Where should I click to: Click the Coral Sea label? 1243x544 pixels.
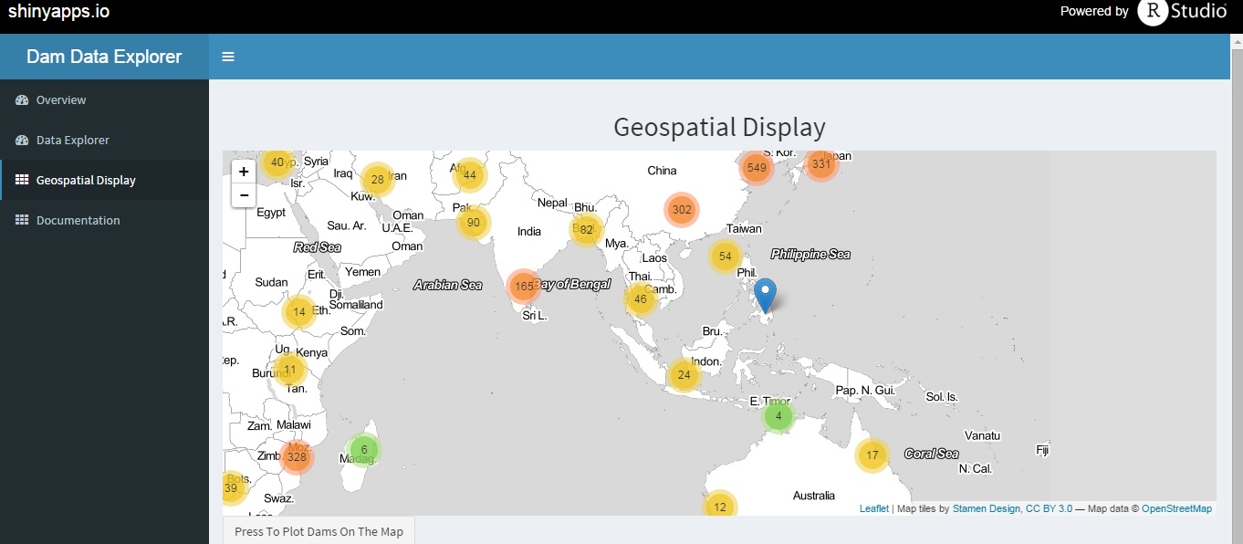(931, 454)
